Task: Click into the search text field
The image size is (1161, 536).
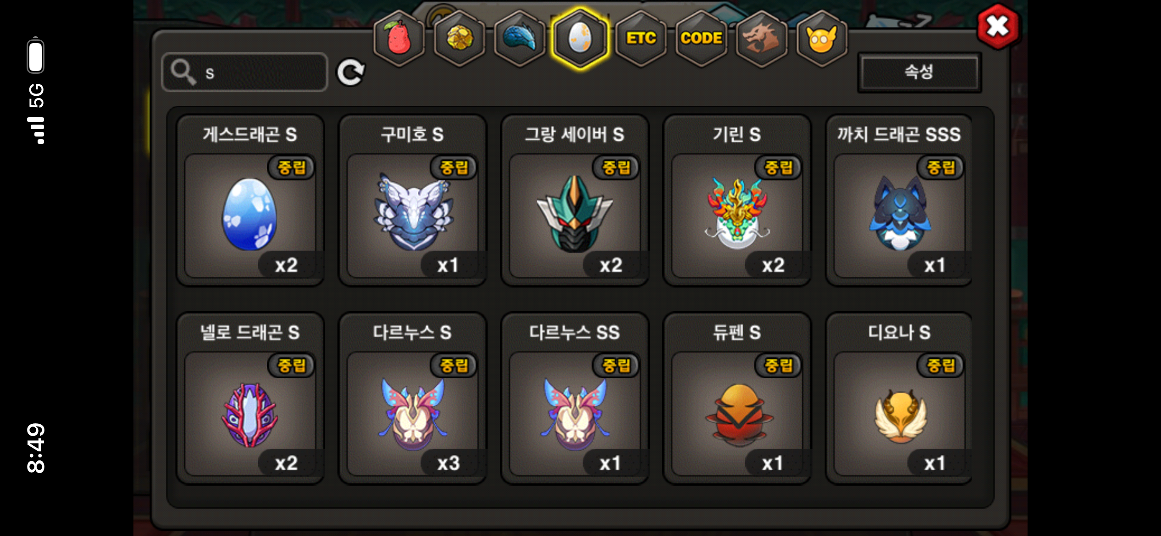Action: pyautogui.click(x=245, y=72)
